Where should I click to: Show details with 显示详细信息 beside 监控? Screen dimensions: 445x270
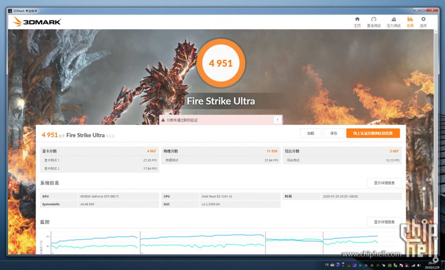[x=384, y=222]
